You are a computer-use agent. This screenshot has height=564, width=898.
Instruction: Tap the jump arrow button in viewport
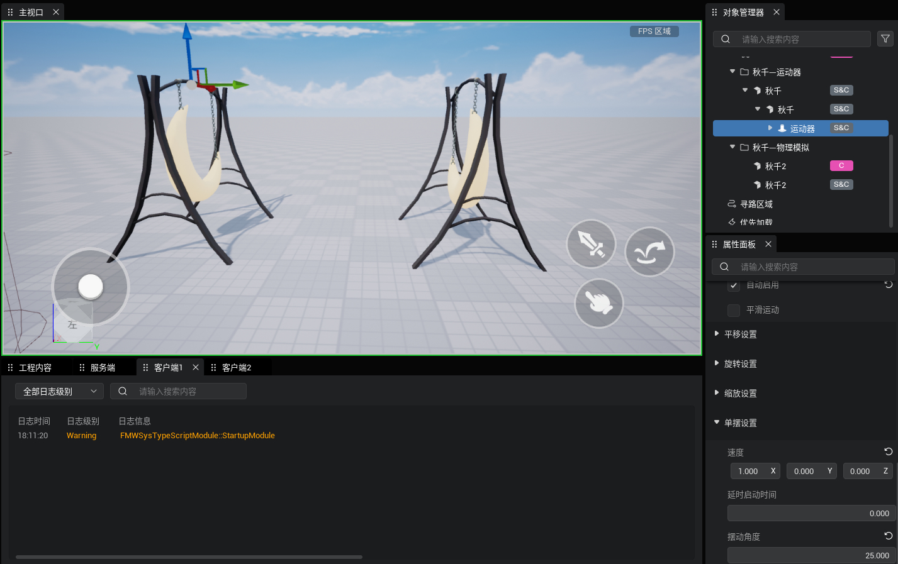[649, 252]
